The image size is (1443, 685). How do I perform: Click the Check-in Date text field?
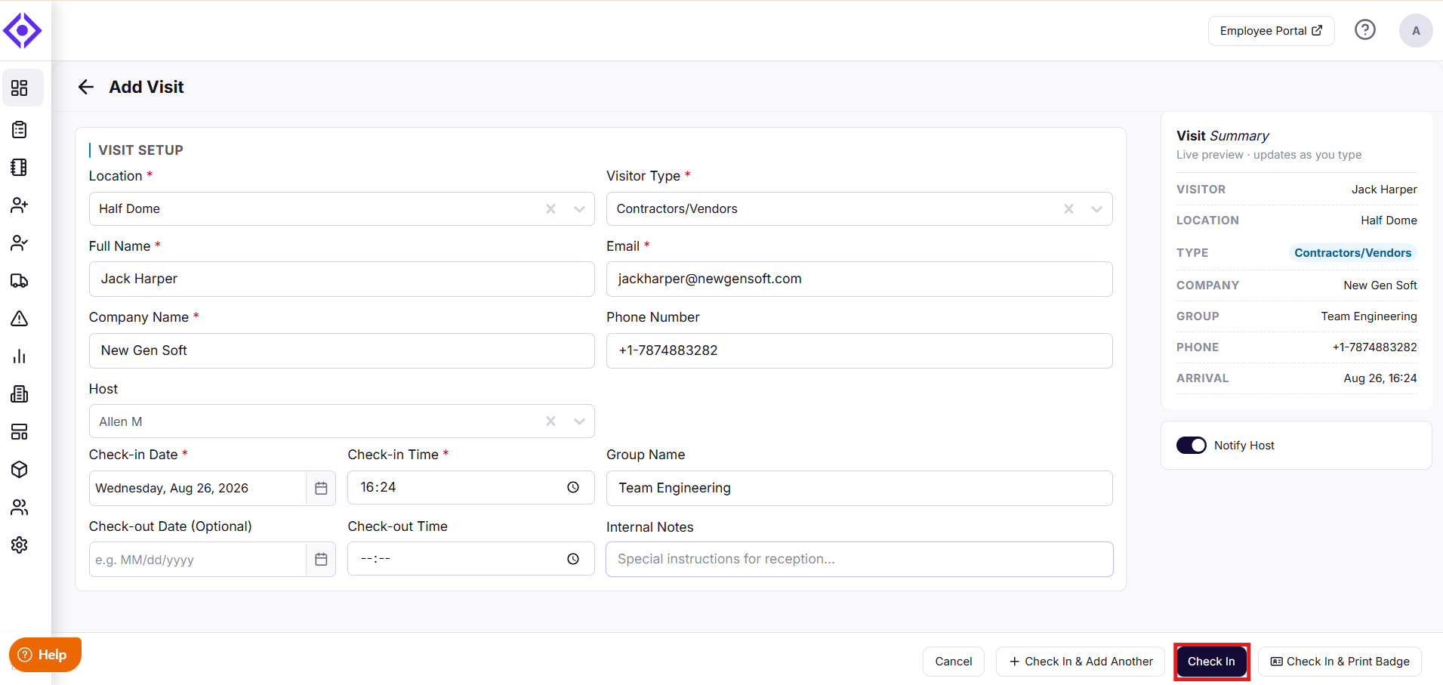click(198, 489)
